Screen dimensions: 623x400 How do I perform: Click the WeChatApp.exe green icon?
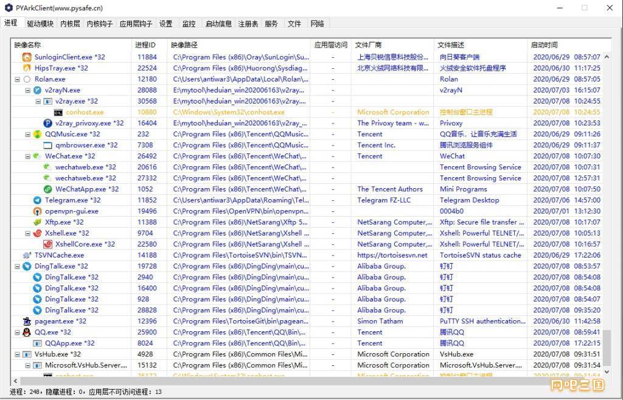tap(47, 189)
